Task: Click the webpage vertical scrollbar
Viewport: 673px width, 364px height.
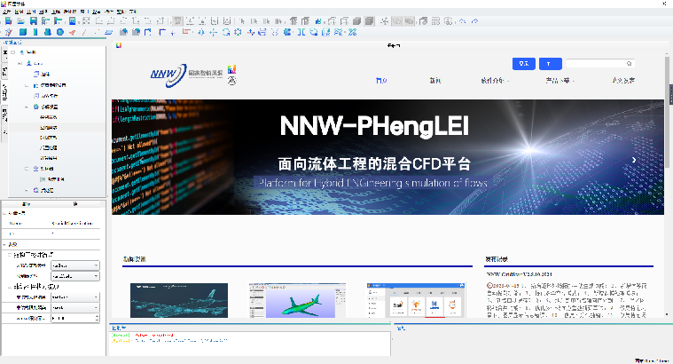Action: (667, 112)
